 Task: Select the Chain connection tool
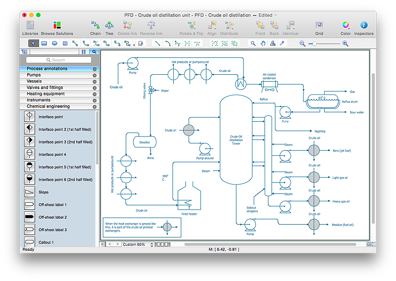[x=96, y=25]
